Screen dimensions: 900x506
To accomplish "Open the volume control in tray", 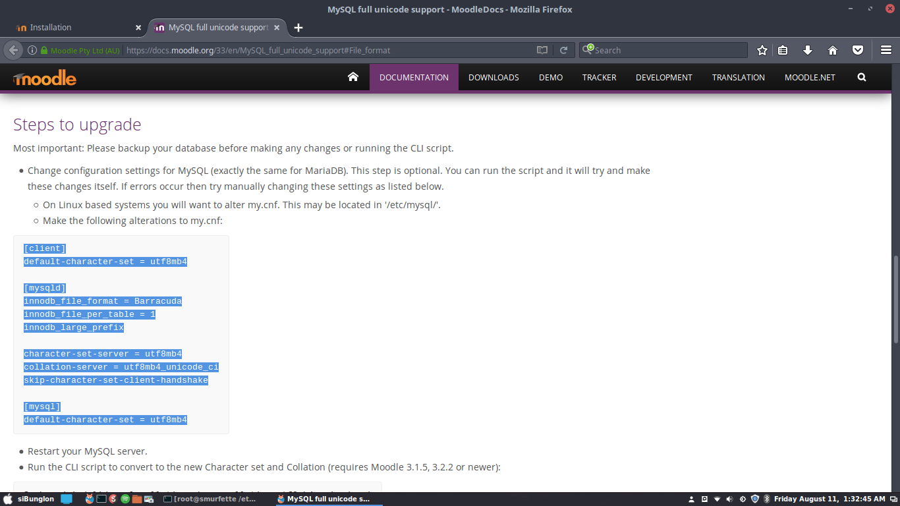I will (x=729, y=499).
